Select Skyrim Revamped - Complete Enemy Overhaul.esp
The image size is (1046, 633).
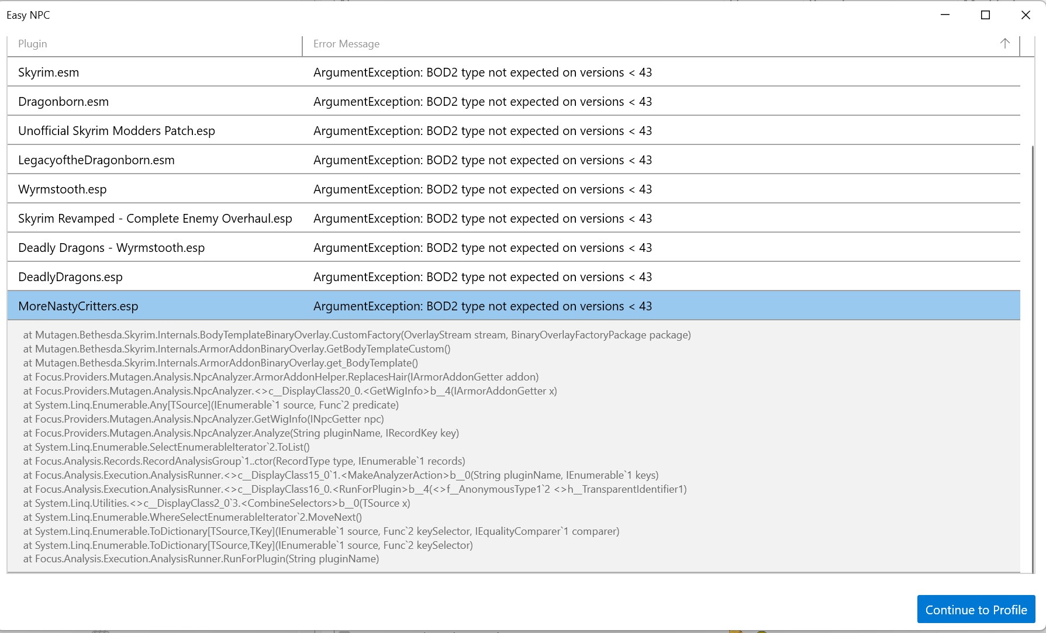[154, 218]
